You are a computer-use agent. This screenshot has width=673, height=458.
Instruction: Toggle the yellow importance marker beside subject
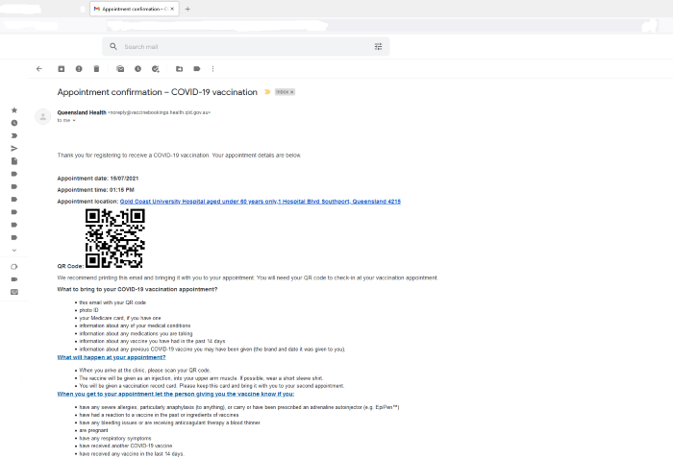[x=267, y=92]
